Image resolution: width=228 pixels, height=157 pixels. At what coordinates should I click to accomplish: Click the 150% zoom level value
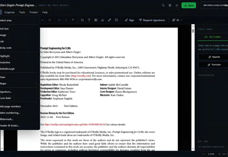pos(211,154)
